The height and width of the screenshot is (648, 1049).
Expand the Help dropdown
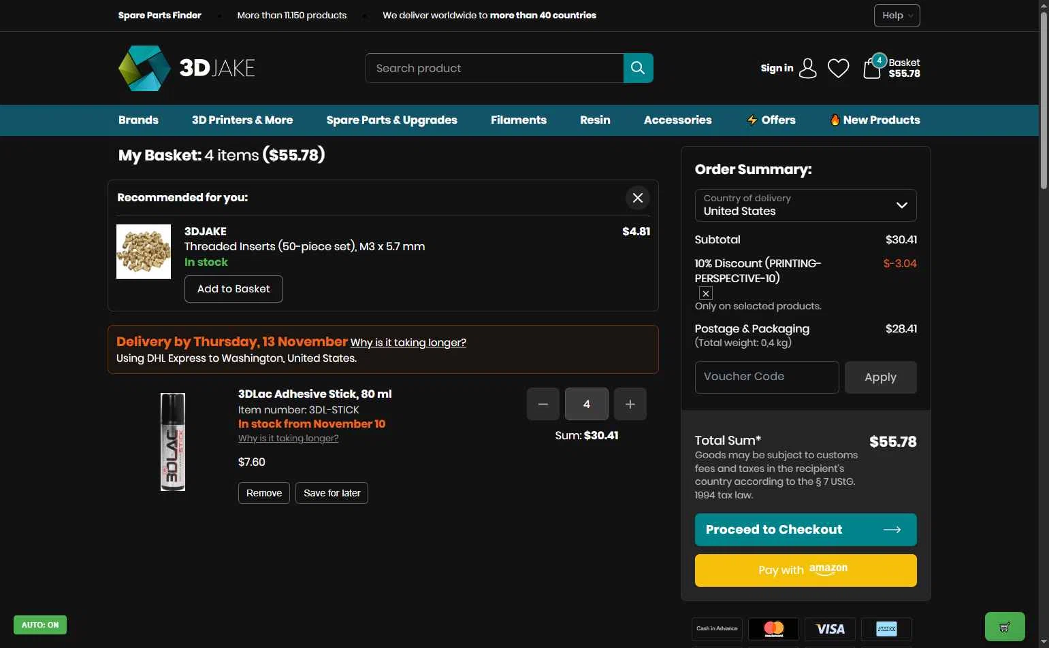(x=897, y=16)
